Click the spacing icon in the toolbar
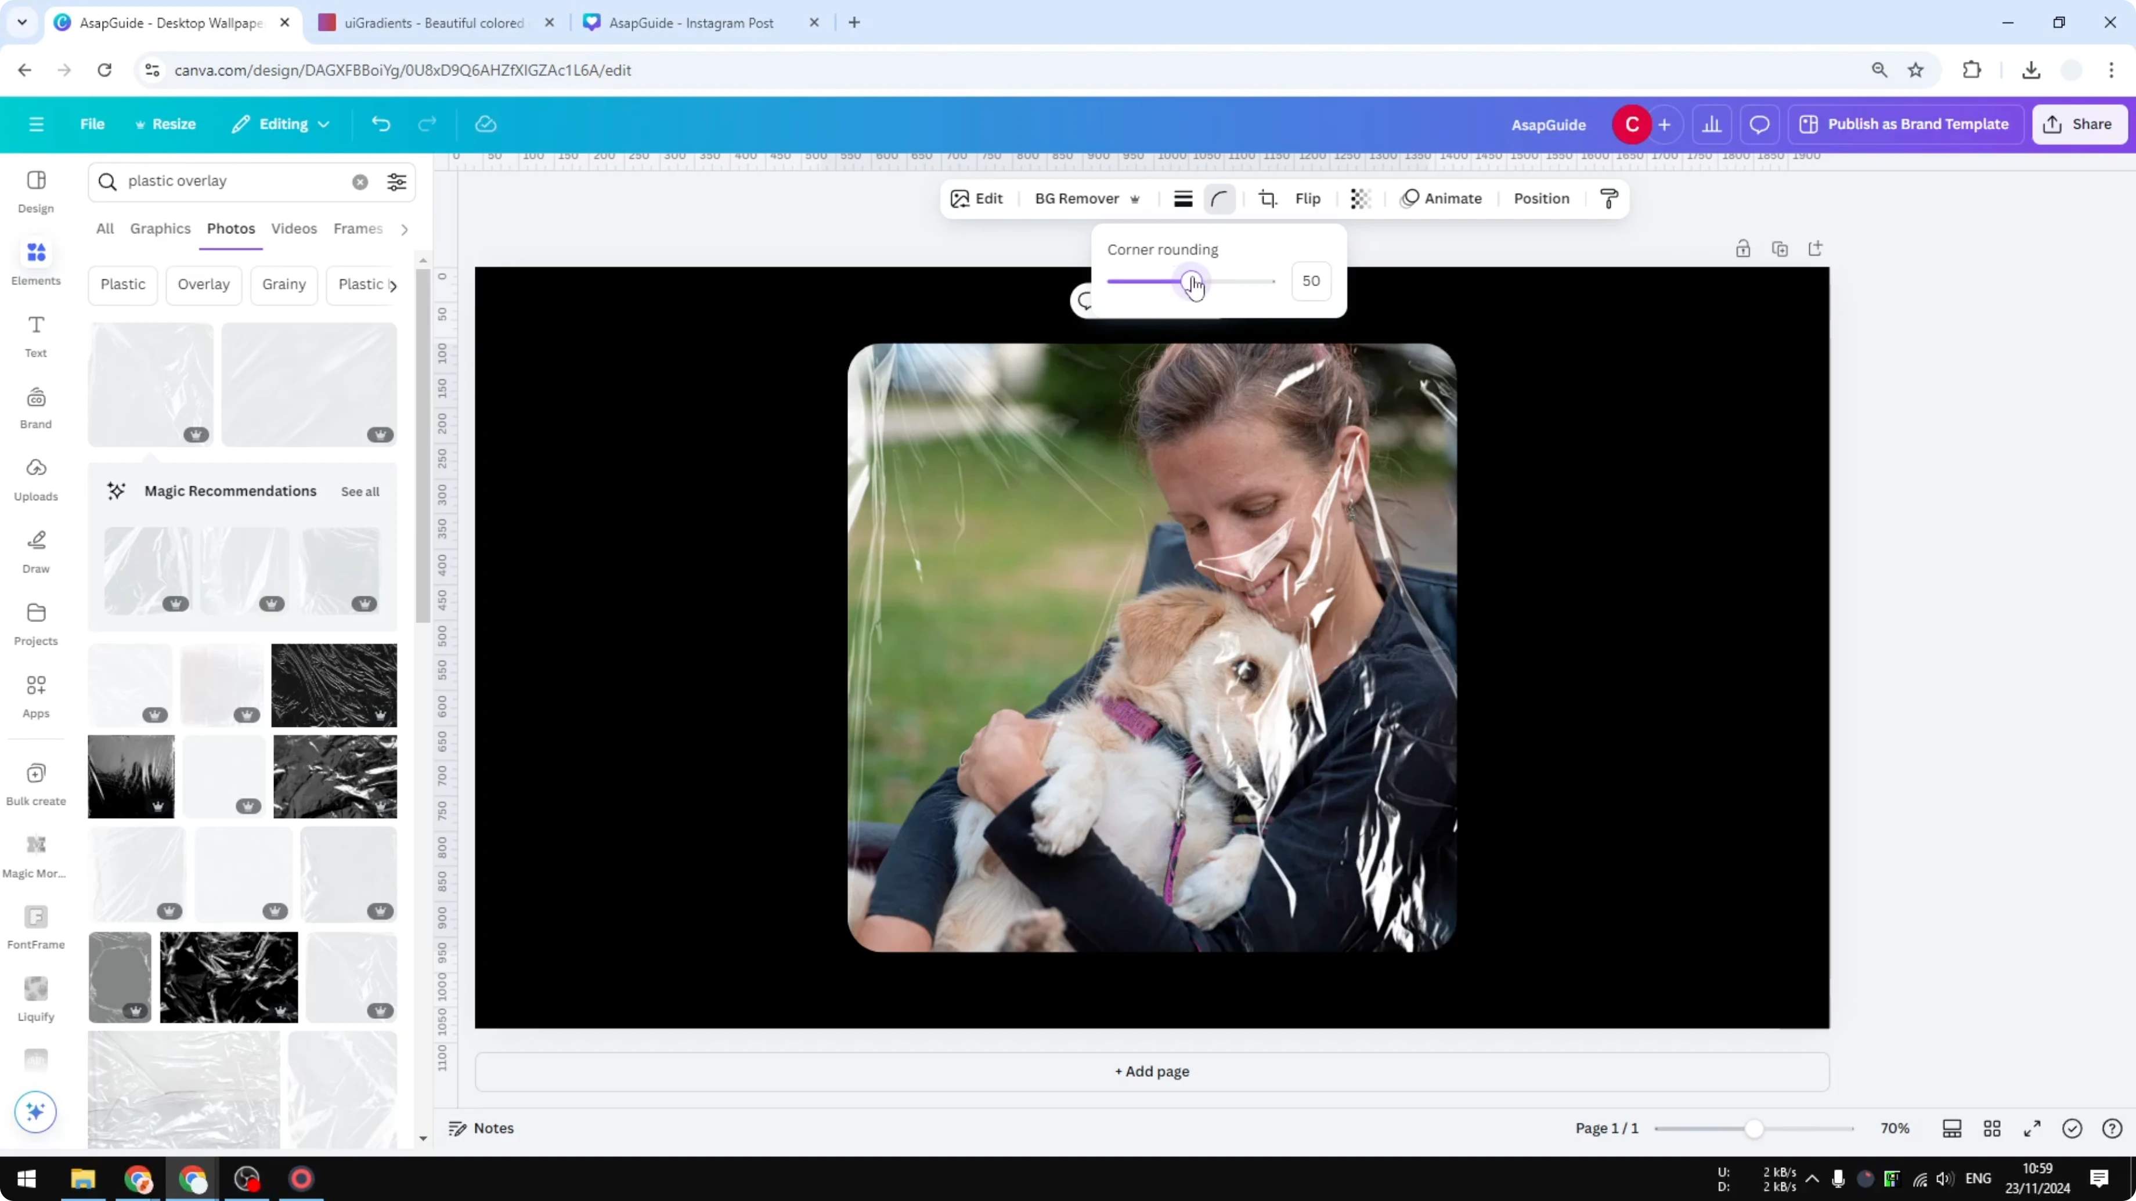Screen dimensions: 2136x1201 click(x=1184, y=199)
